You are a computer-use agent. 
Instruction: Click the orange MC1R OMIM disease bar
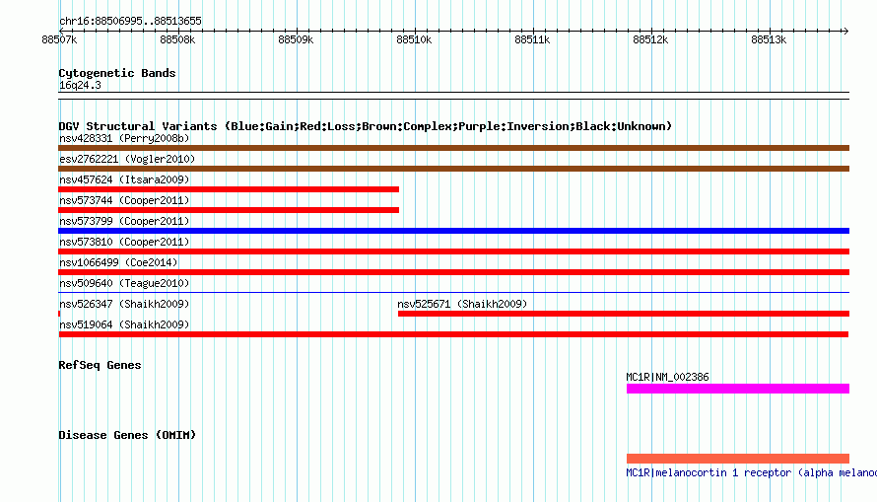point(738,459)
